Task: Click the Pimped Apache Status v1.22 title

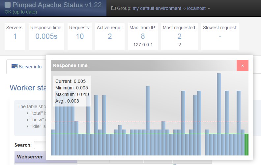Action: 57,5
